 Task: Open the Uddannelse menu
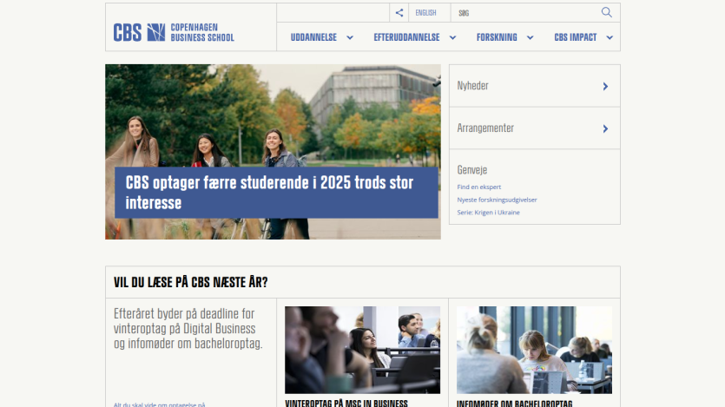pos(313,37)
